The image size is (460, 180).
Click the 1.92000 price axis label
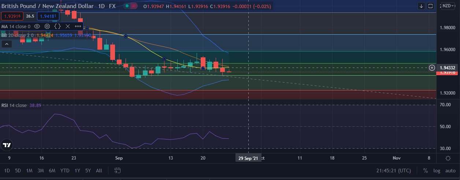click(447, 93)
